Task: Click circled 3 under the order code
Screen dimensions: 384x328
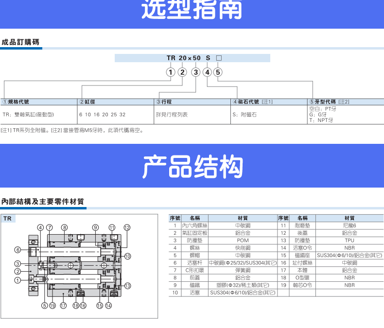Action: (x=195, y=72)
